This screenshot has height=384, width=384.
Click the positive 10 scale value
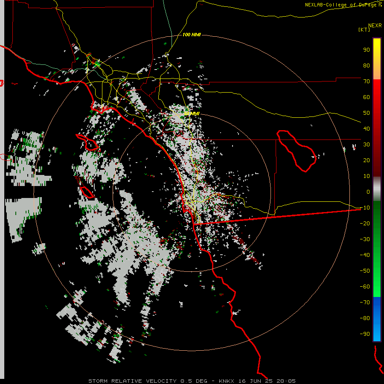[367, 176]
